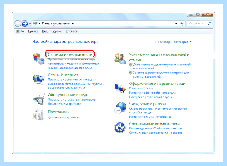Image resolution: width=227 pixels, height=166 pixels.
Task: Open Hardware and Sound printer icon
Action: 39,99
